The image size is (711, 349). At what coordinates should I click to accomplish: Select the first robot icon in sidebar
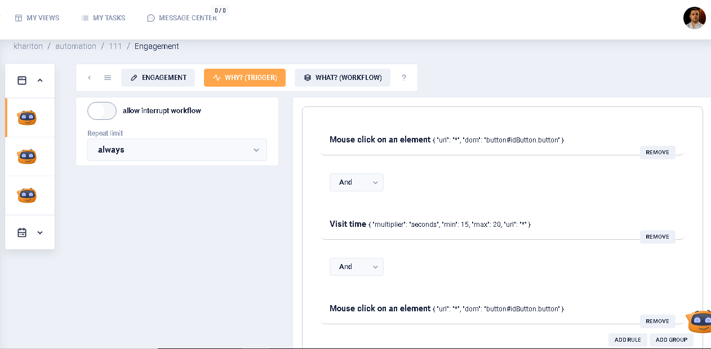27,118
